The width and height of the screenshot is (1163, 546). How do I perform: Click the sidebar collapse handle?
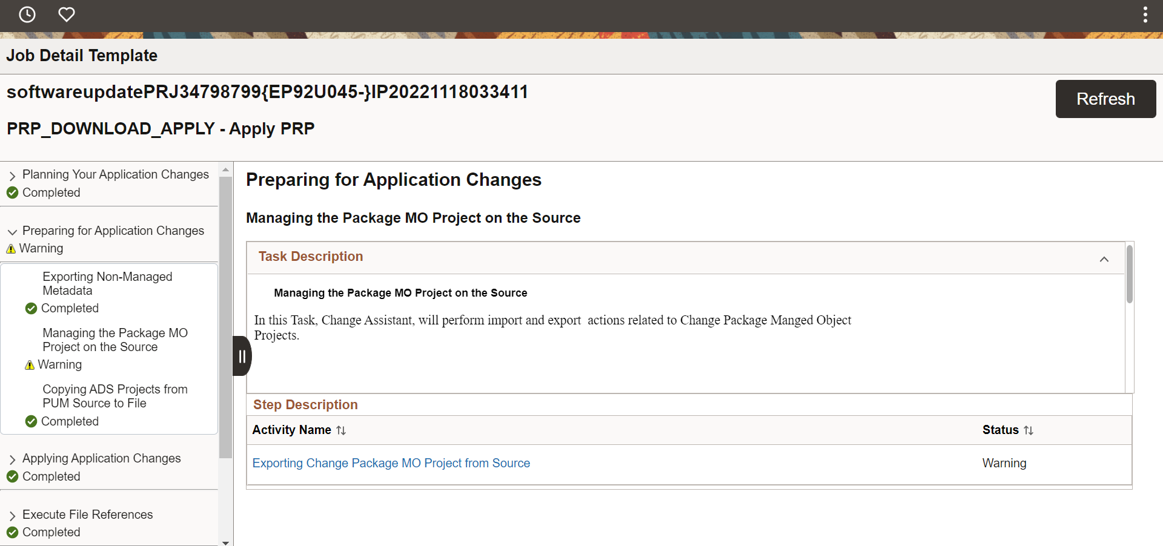(x=242, y=356)
